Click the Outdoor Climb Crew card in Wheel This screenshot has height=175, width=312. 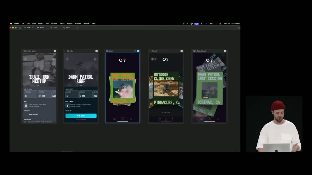166,89
